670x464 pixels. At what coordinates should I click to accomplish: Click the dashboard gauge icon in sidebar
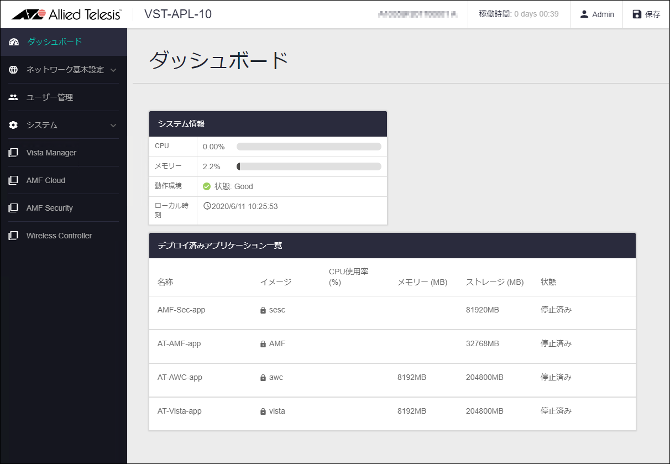[14, 42]
